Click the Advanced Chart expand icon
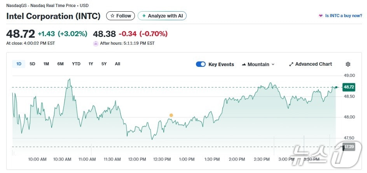The width and height of the screenshot is (367, 173). point(291,64)
